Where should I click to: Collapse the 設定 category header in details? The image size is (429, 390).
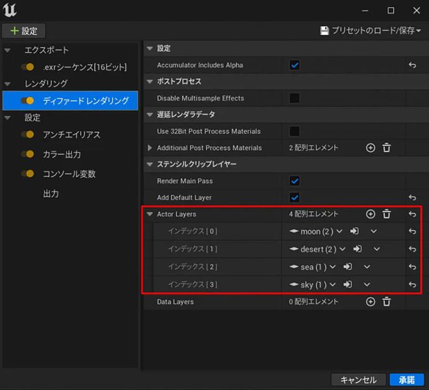tap(149, 48)
